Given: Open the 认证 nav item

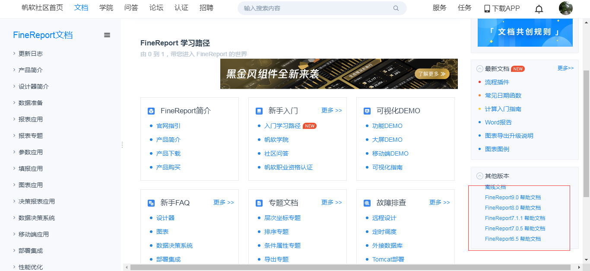Looking at the screenshot, I should pyautogui.click(x=181, y=8).
